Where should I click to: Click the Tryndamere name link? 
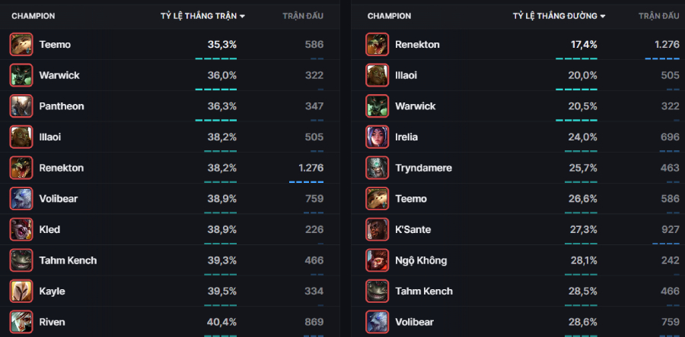pos(422,168)
